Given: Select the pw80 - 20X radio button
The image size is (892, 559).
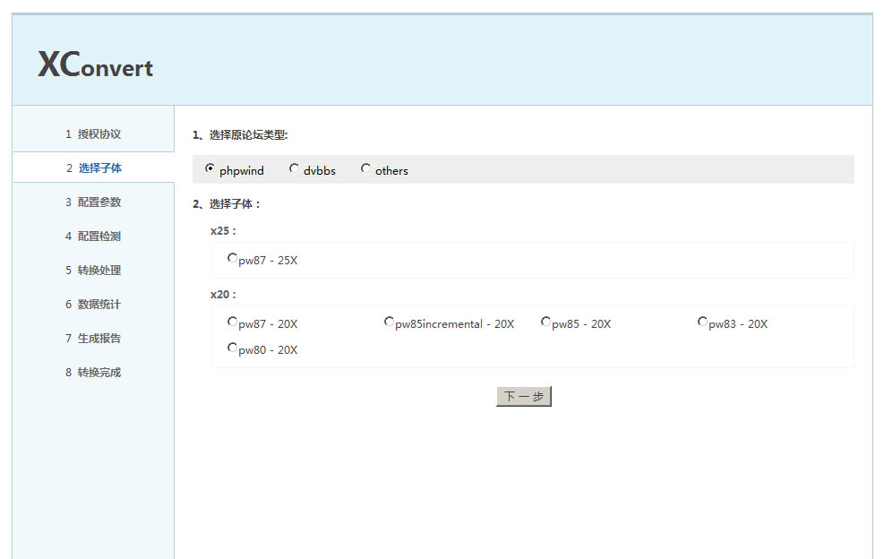Looking at the screenshot, I should 233,348.
